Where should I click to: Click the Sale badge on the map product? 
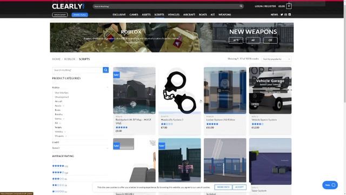pos(117,75)
